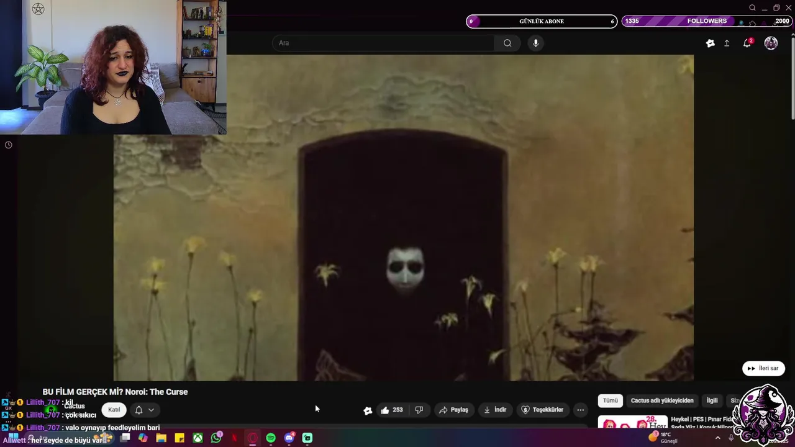This screenshot has height=447, width=795.
Task: Click the sparkle icon beside like button
Action: [368, 410]
